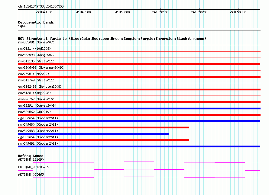
Task: Select the DGV Structural Variants track title
Action: coord(112,39)
